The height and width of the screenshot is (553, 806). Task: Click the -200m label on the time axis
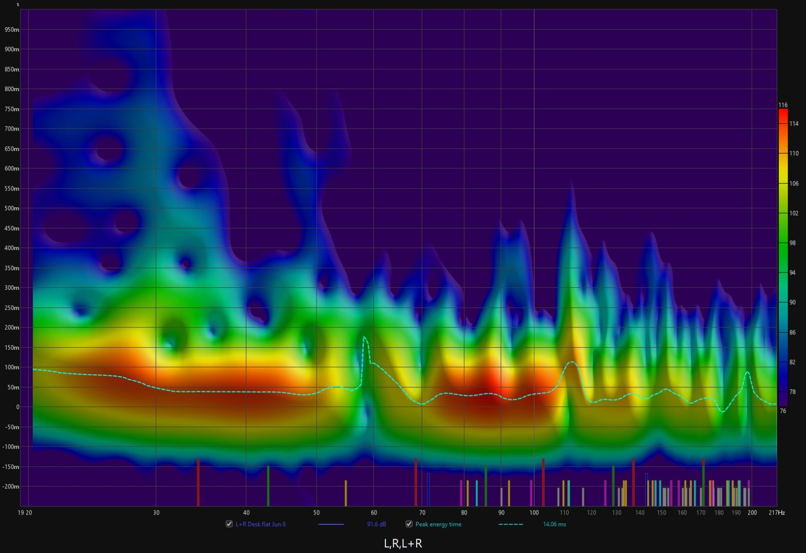click(11, 486)
